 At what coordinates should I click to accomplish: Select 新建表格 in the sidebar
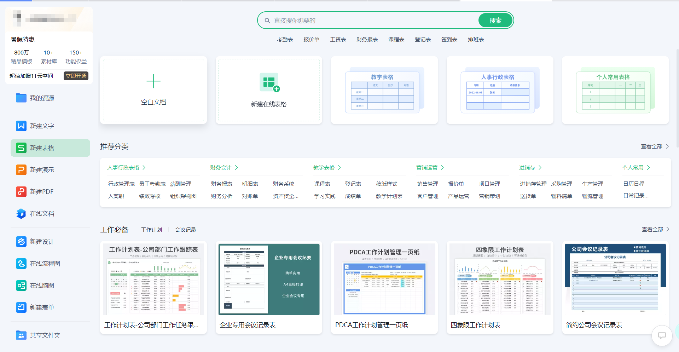click(x=42, y=148)
